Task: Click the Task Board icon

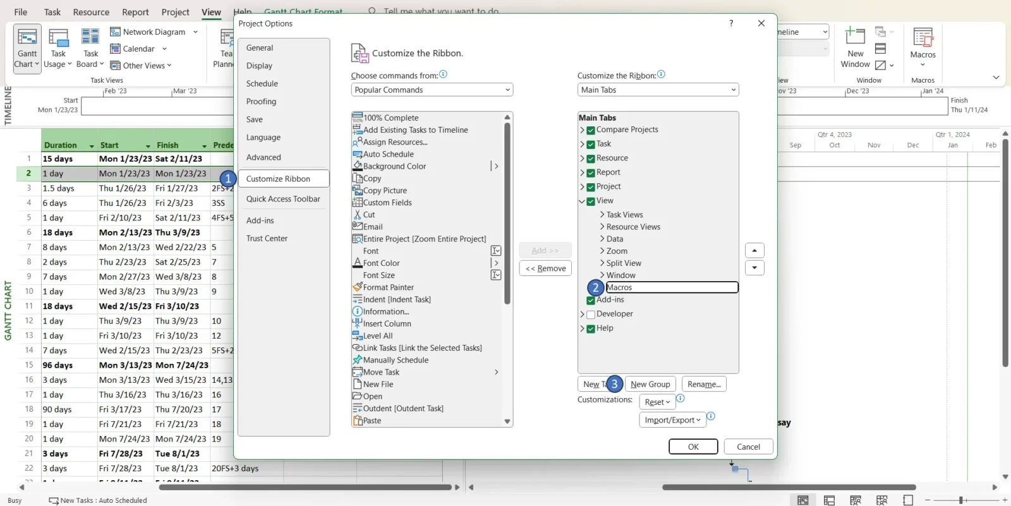Action: coord(90,37)
